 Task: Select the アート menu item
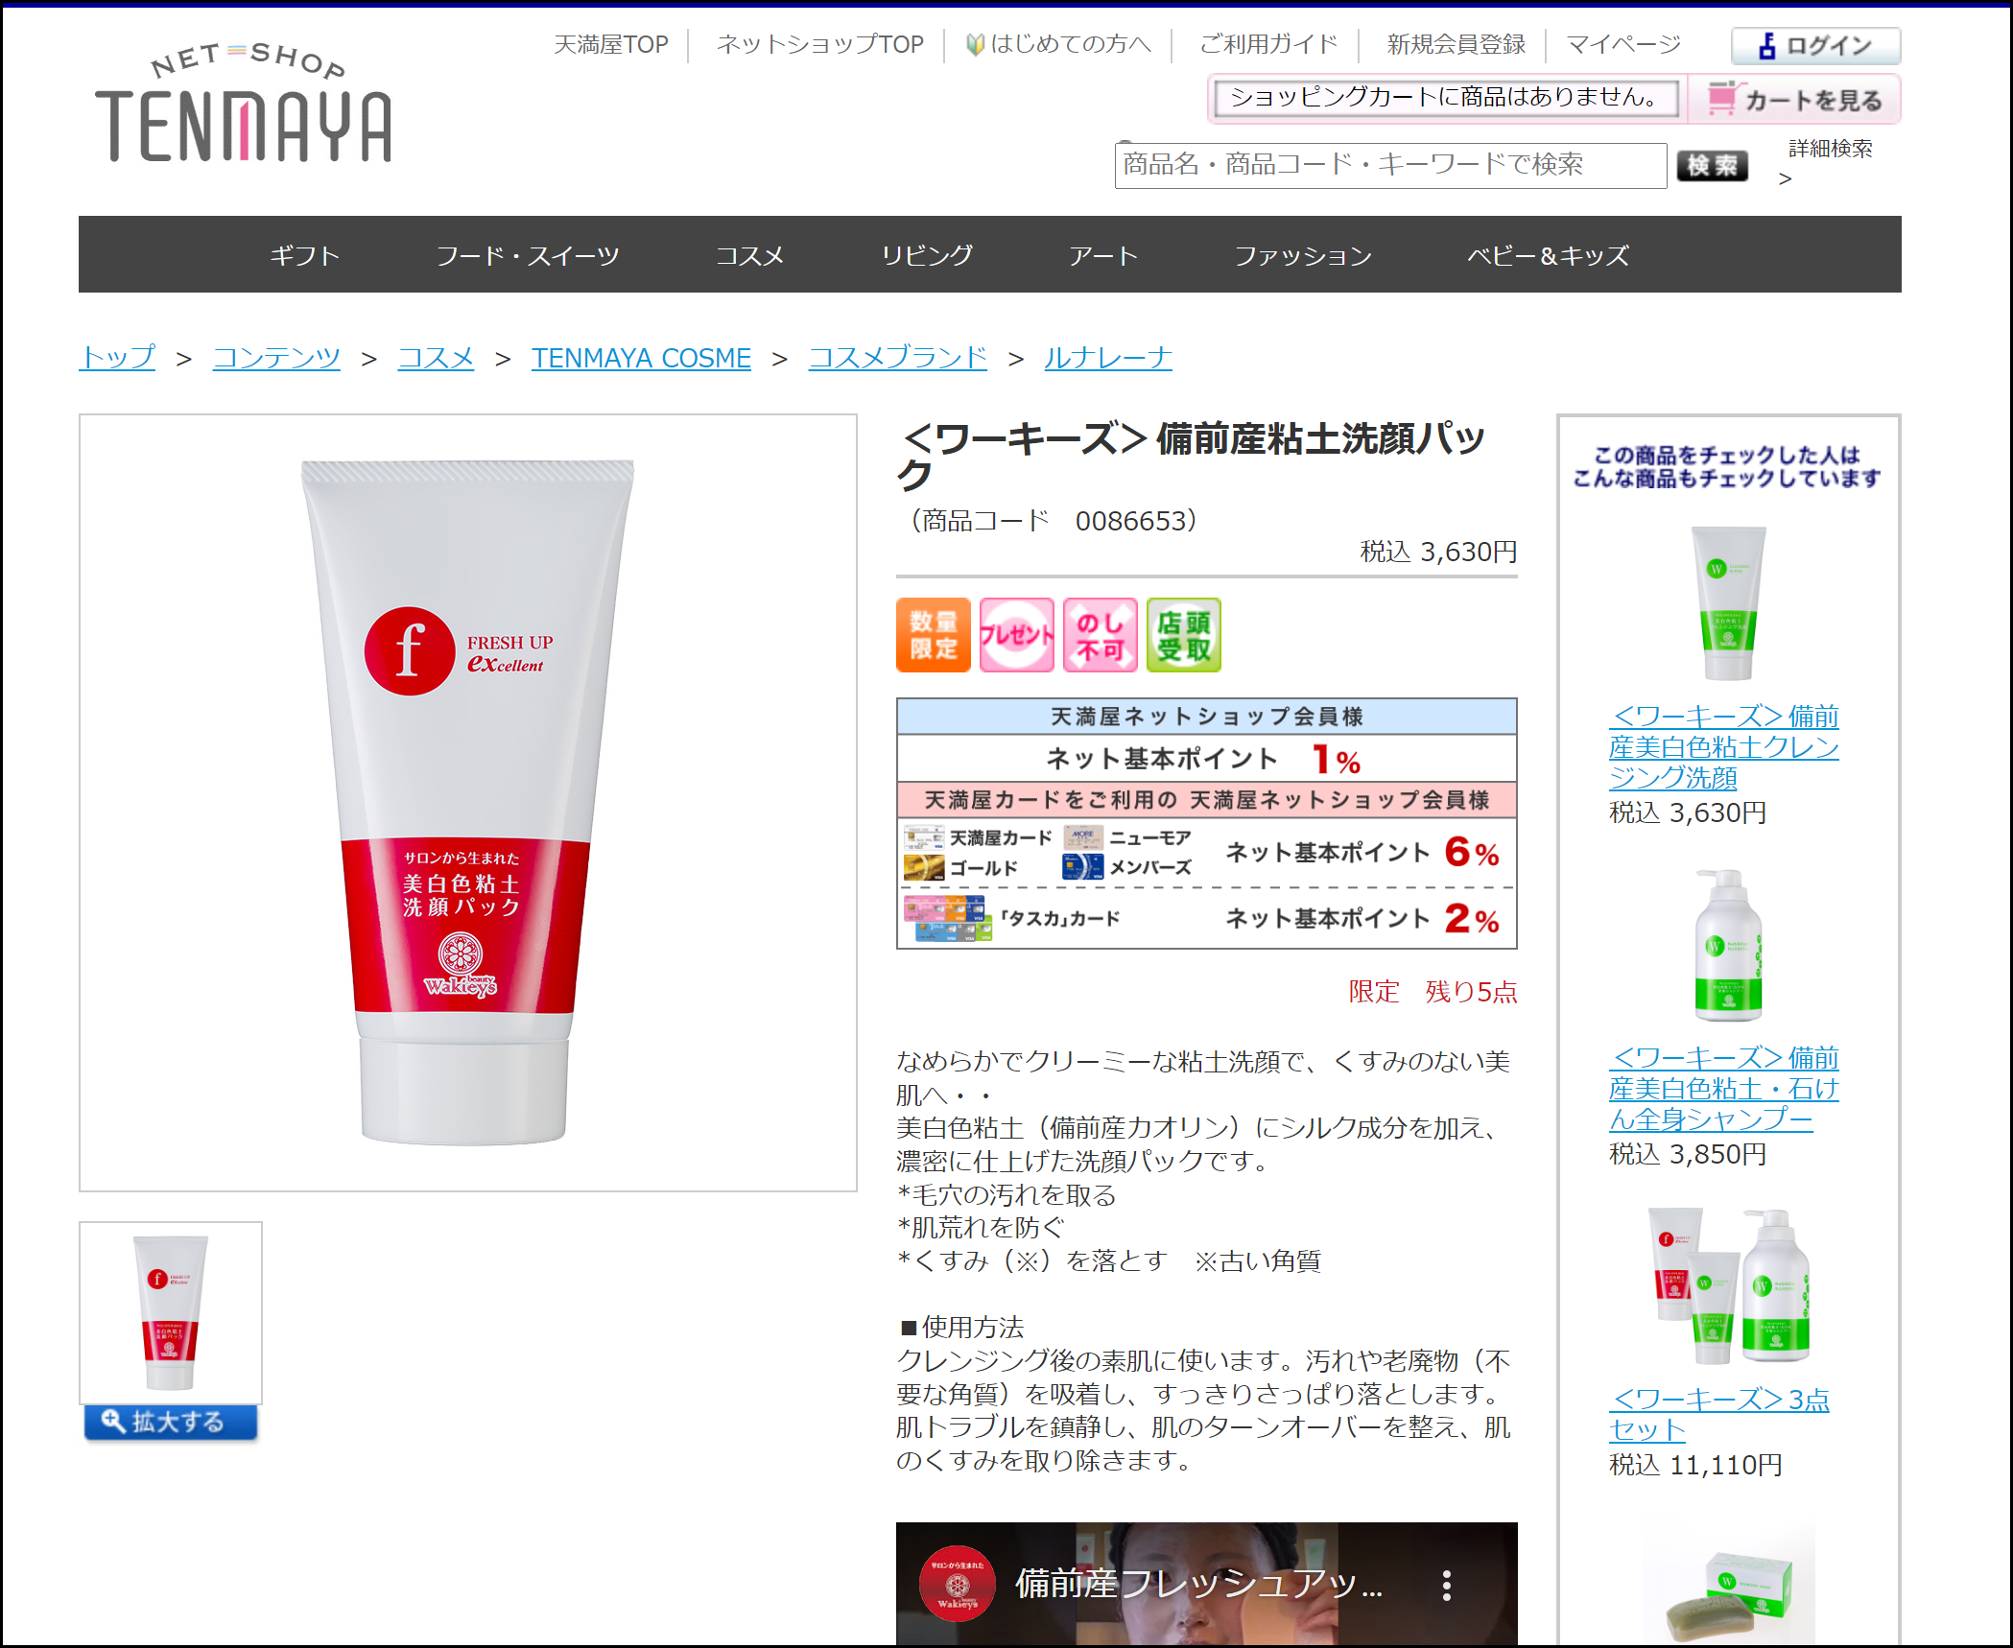tap(1103, 255)
